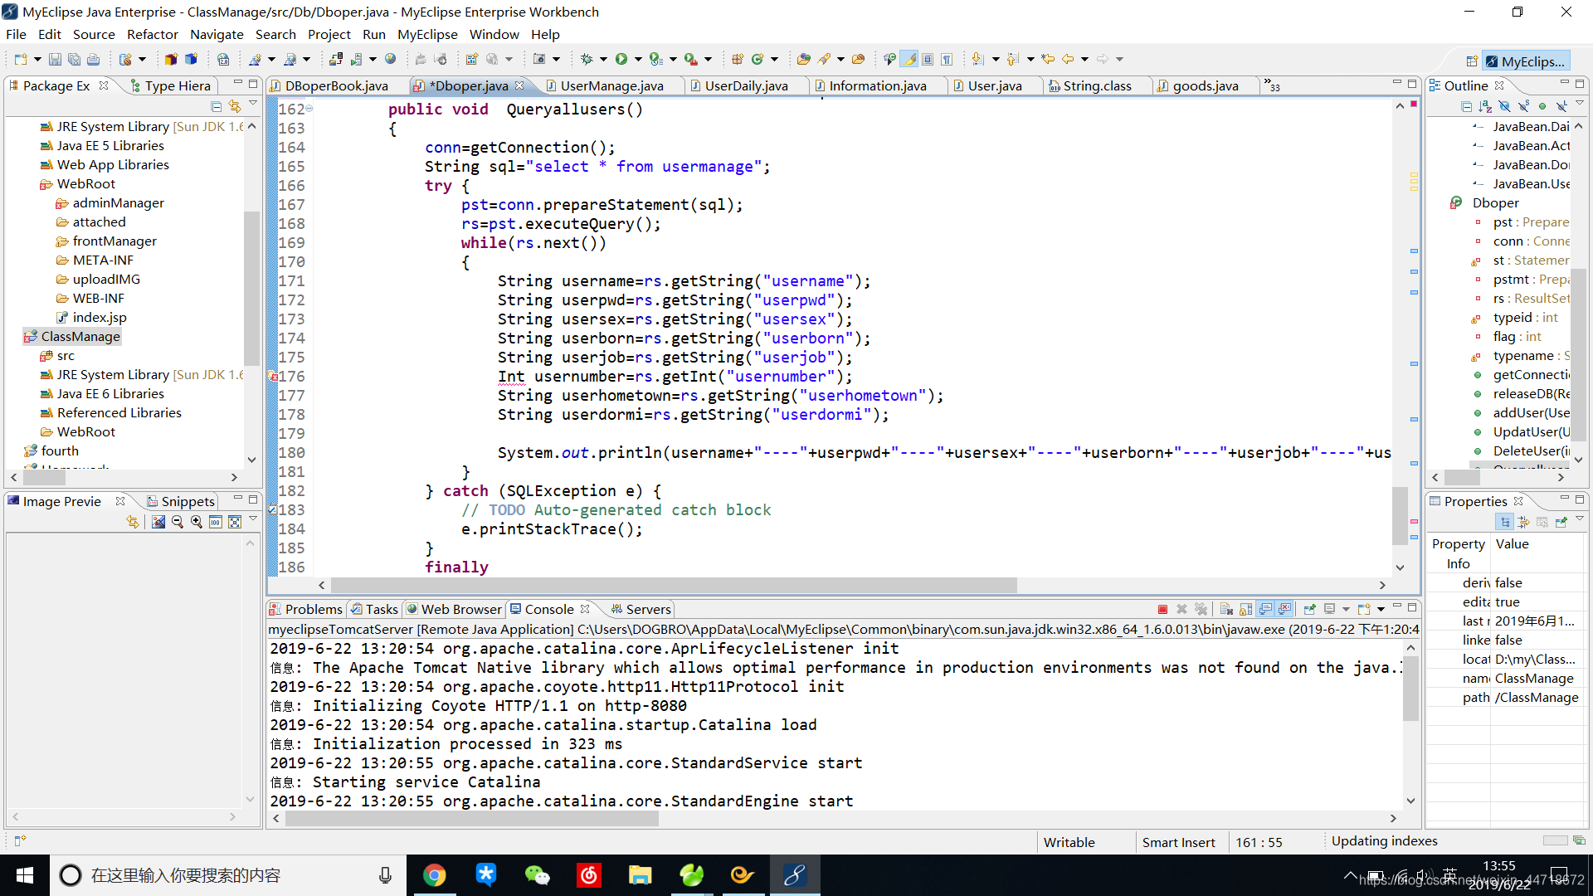1593x896 pixels.
Task: Open the New wizard dropdown arrow
Action: [x=37, y=59]
